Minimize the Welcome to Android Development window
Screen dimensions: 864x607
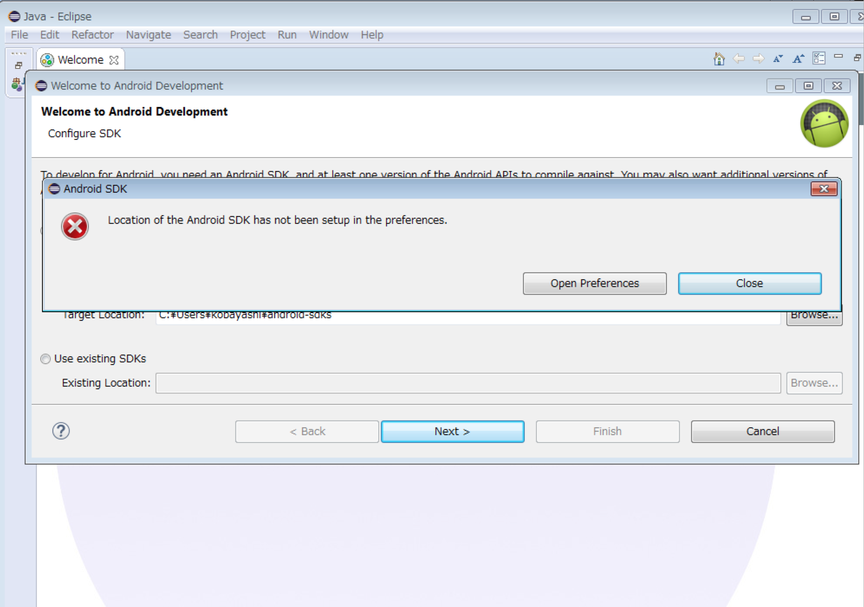(x=780, y=86)
